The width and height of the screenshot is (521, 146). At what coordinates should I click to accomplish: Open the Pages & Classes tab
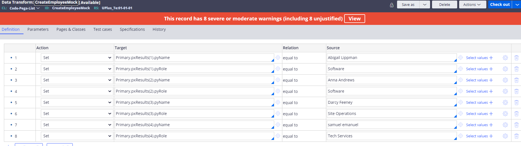pos(71,29)
